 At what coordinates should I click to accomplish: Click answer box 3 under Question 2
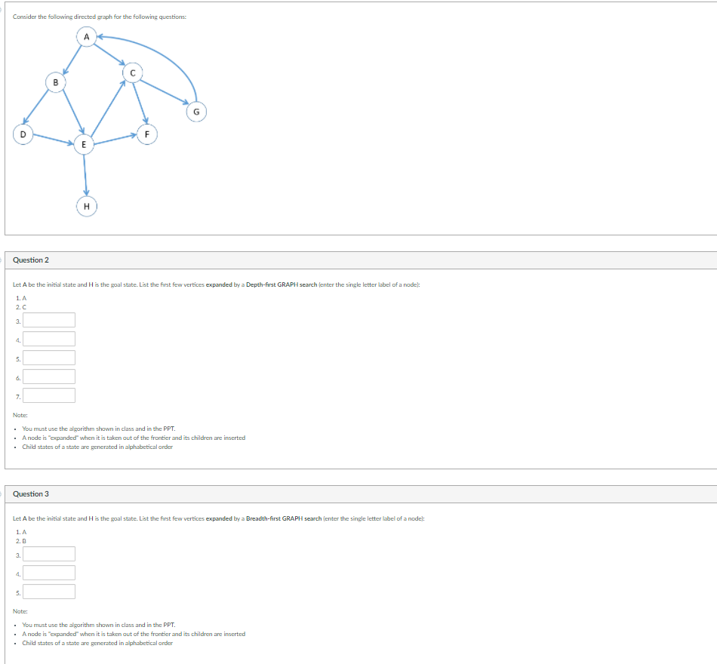pos(48,319)
